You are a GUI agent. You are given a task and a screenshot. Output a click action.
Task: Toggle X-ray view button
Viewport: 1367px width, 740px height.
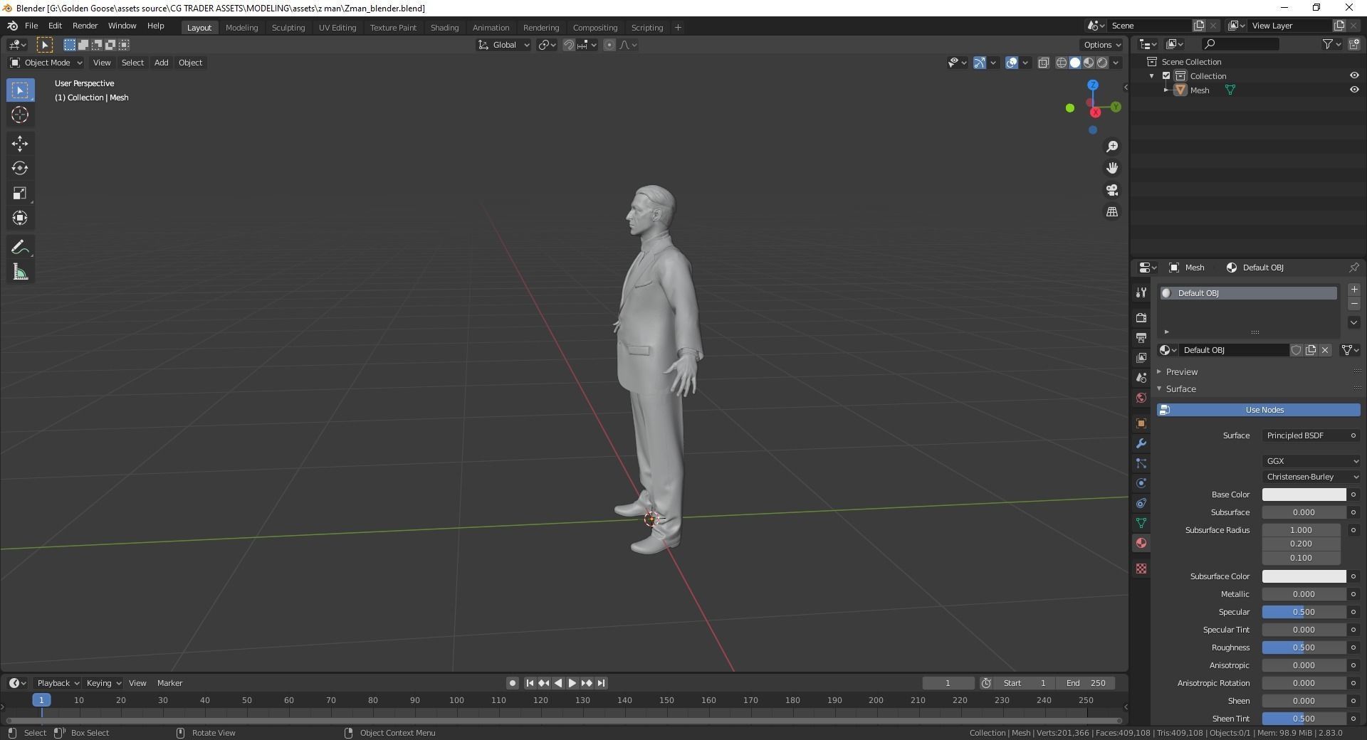1043,63
